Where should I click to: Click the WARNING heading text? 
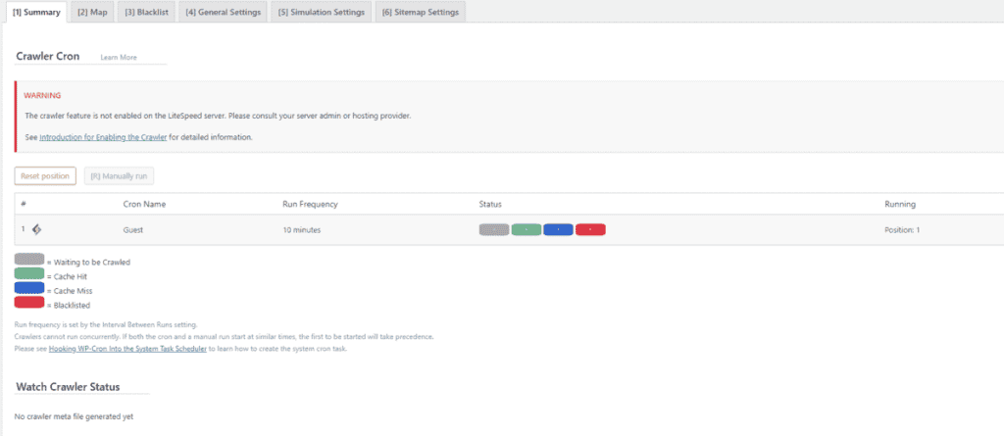pos(42,95)
